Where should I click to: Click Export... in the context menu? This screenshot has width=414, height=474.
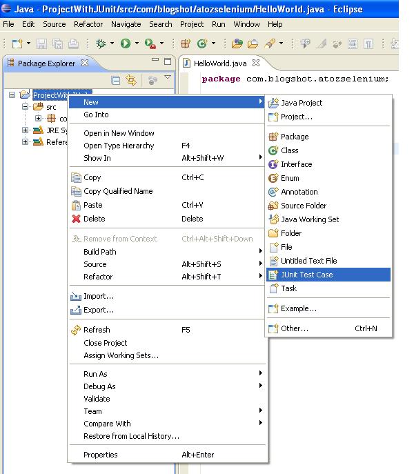(167, 310)
